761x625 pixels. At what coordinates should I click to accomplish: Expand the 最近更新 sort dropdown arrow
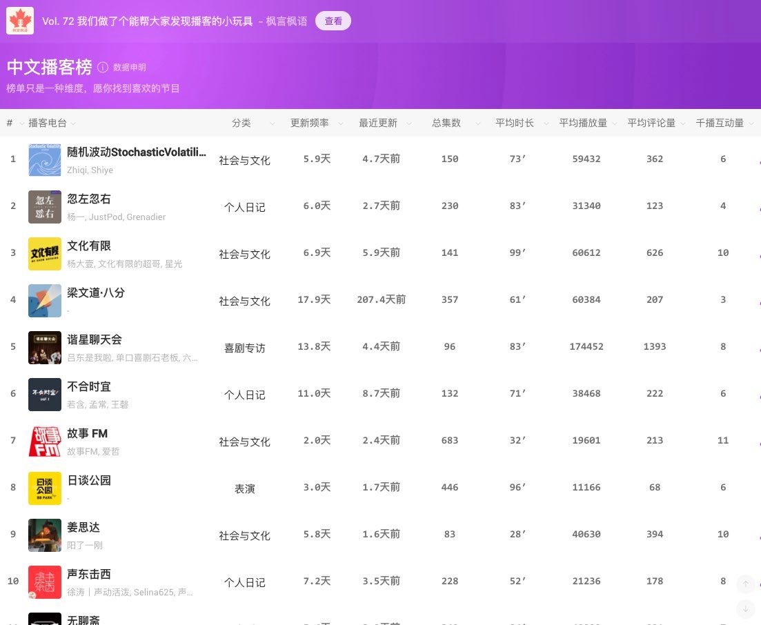coord(408,123)
